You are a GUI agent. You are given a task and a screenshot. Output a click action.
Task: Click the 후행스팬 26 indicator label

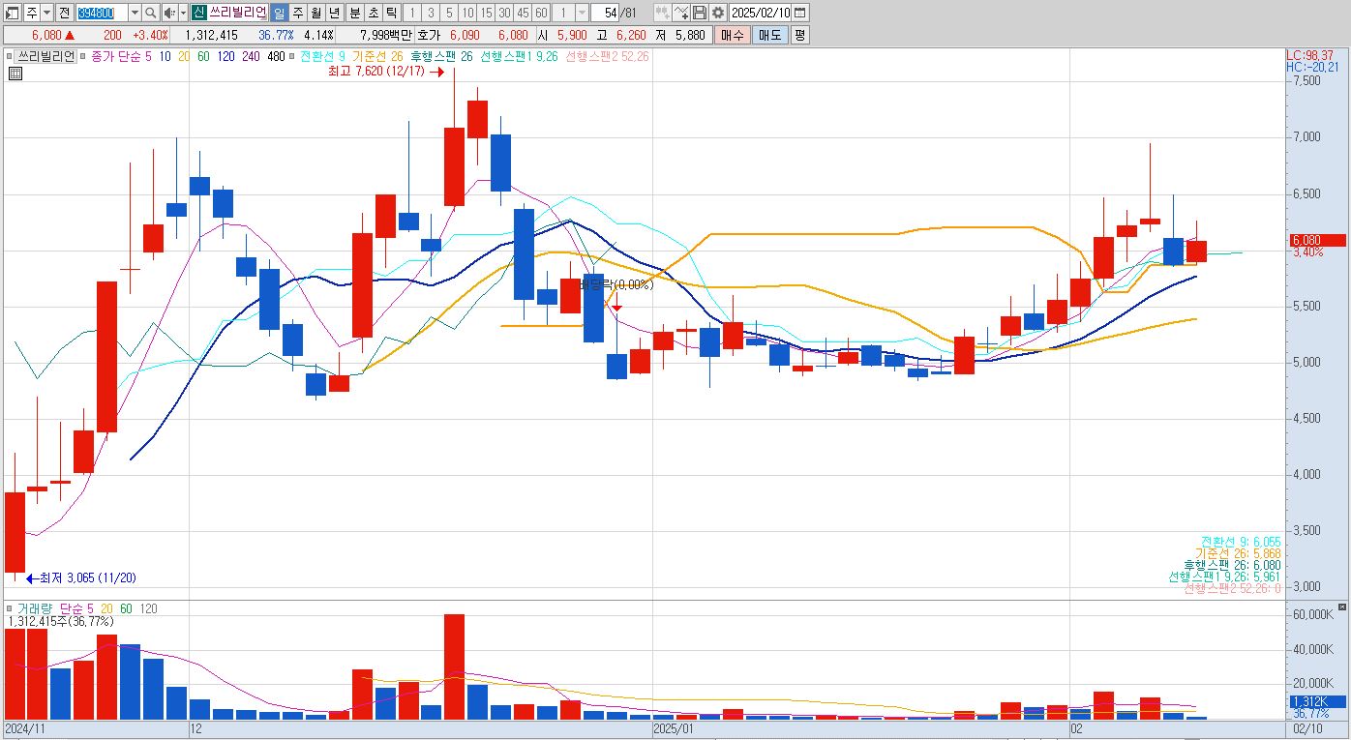point(441,56)
